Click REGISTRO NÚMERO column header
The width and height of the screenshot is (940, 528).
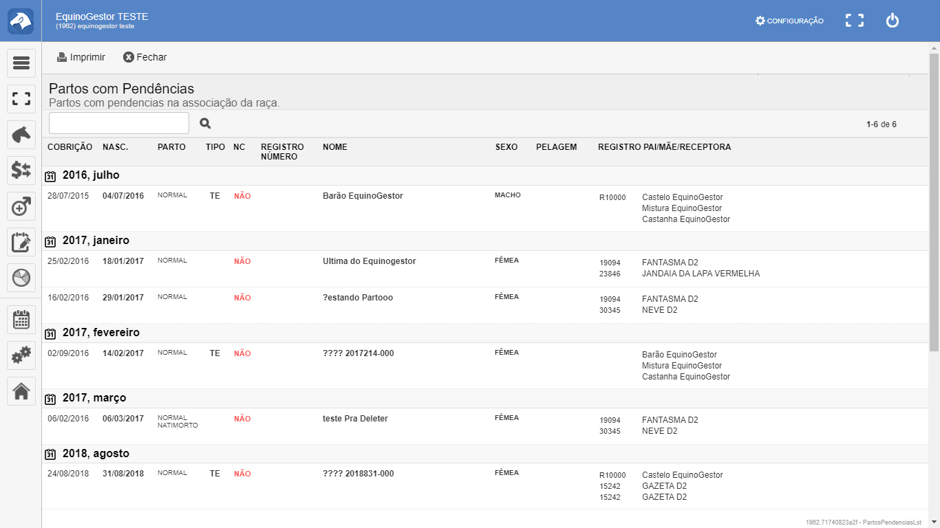click(282, 152)
